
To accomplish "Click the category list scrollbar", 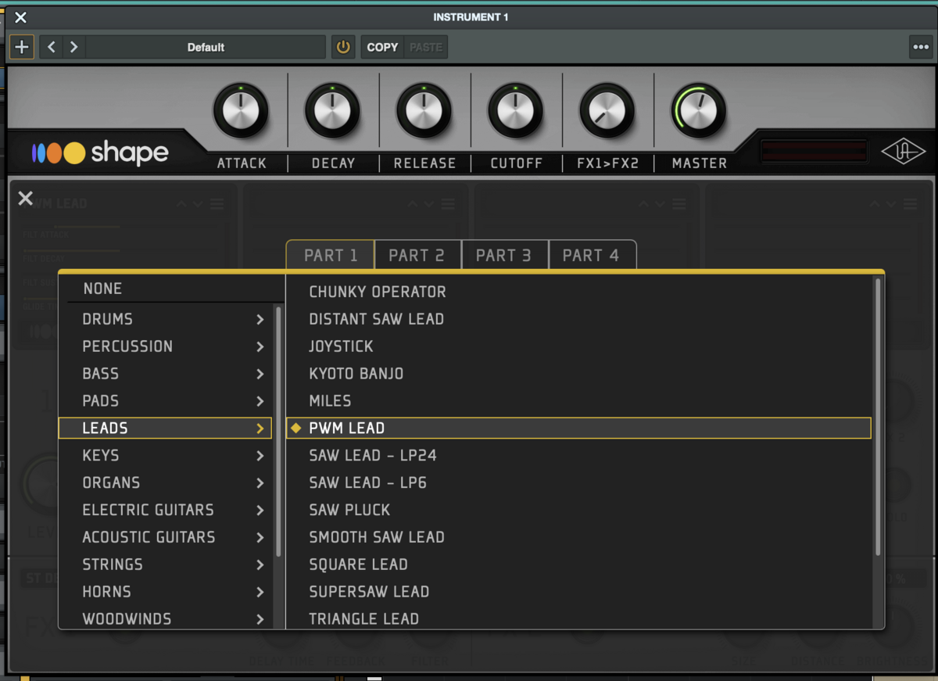I will pyautogui.click(x=278, y=431).
